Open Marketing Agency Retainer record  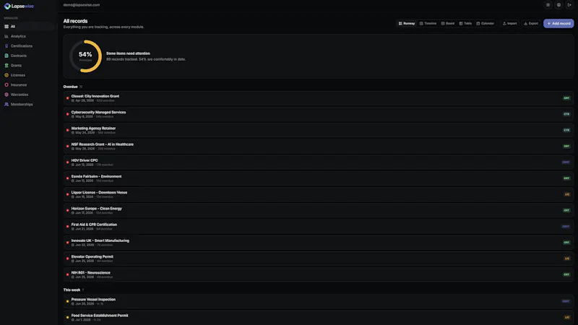[318, 130]
